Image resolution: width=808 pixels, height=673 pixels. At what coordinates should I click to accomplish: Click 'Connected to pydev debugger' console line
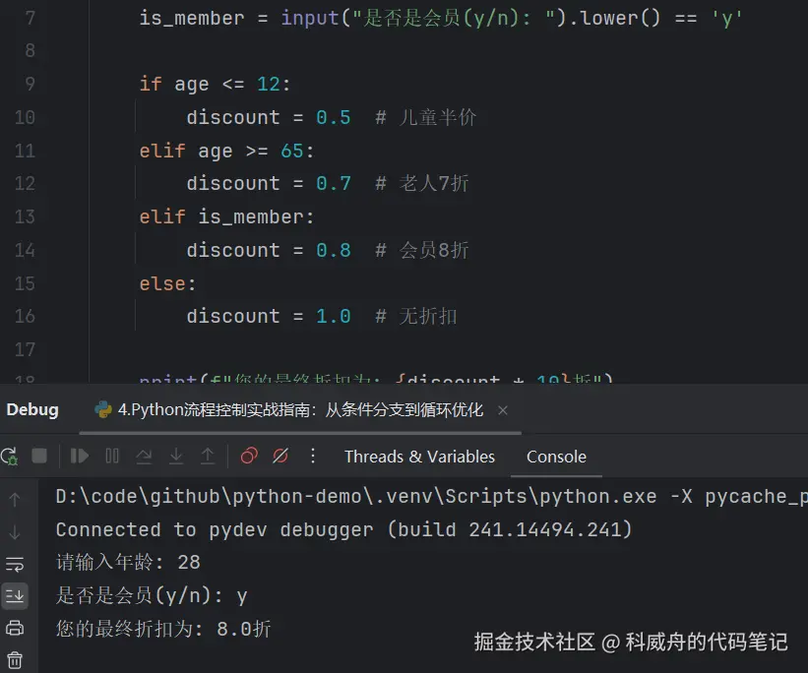(343, 529)
